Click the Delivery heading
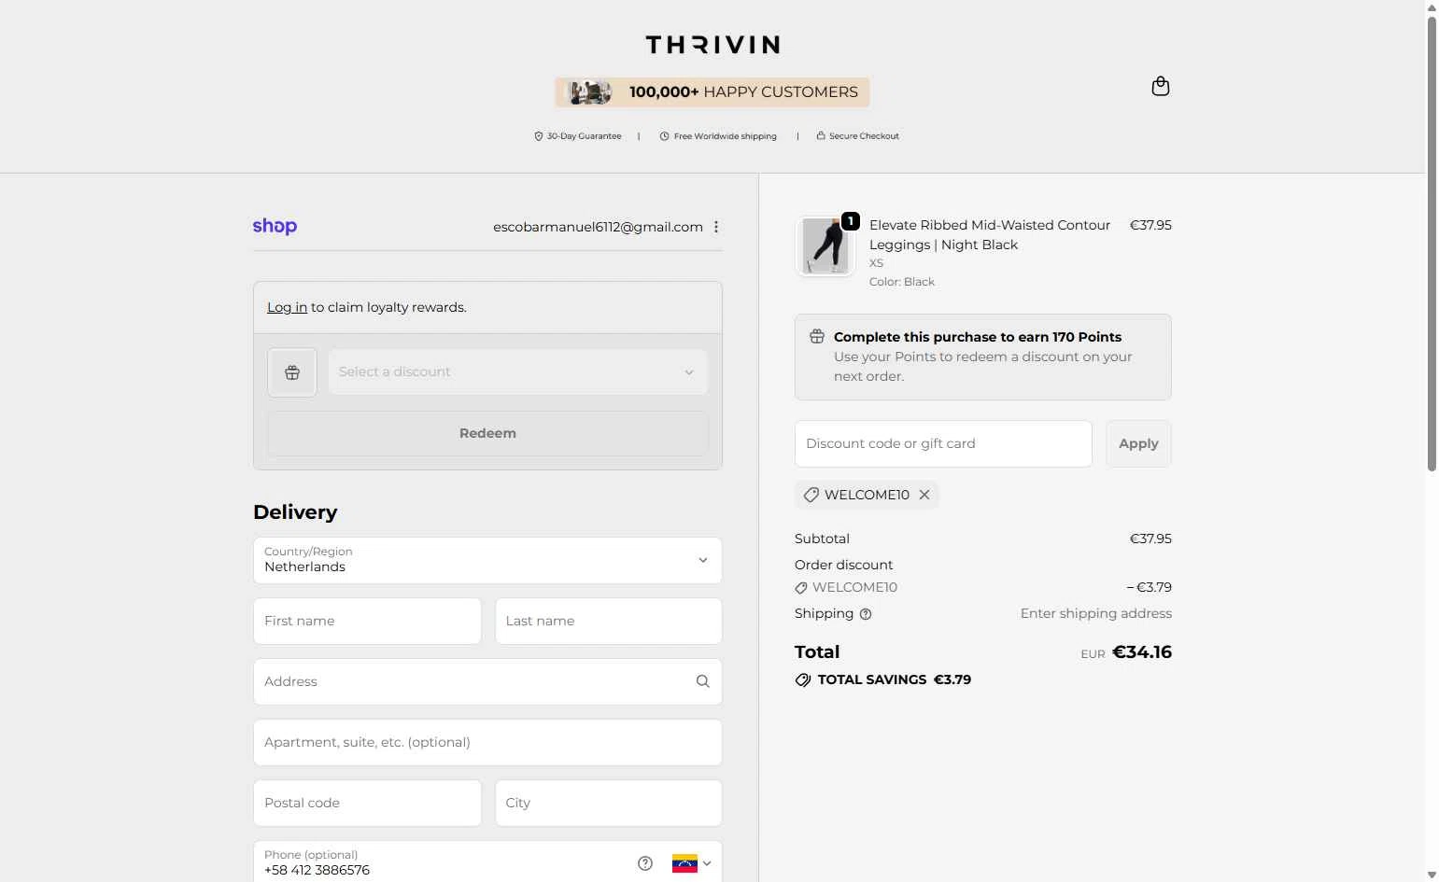The width and height of the screenshot is (1439, 882). tap(295, 512)
